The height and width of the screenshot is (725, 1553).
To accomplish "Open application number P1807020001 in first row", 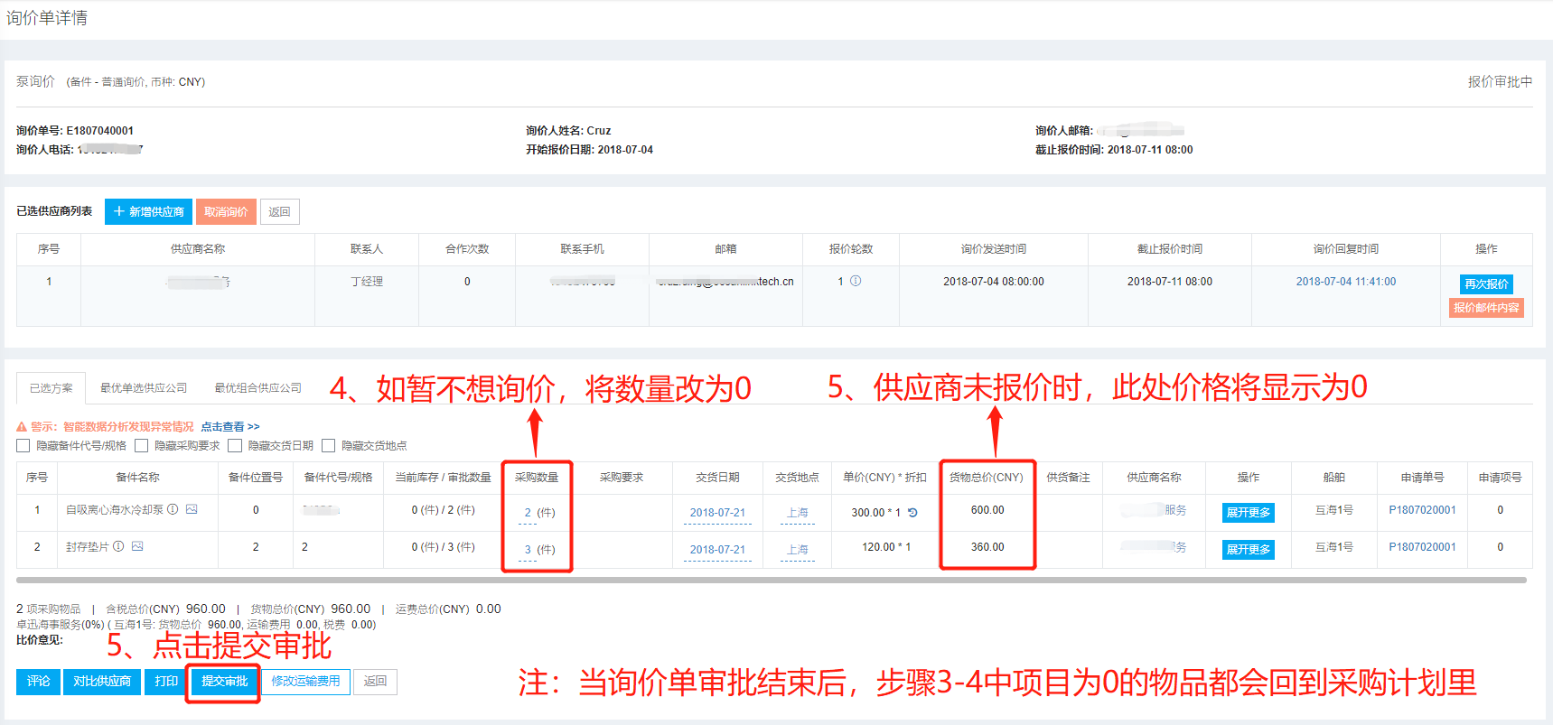I will click(x=1422, y=510).
